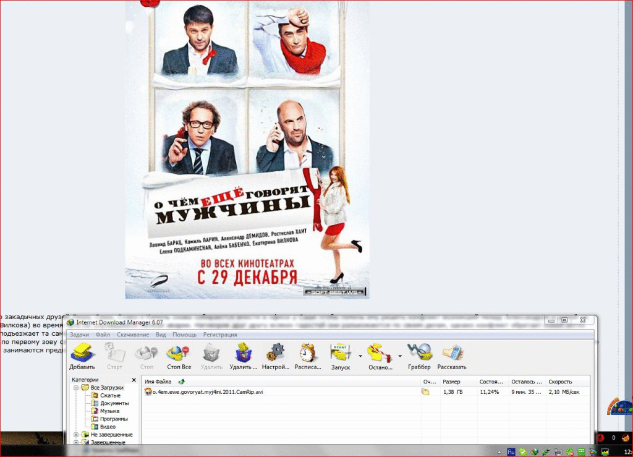This screenshot has width=633, height=457.
Task: Click the Музыка category folder icon
Action: pos(95,411)
